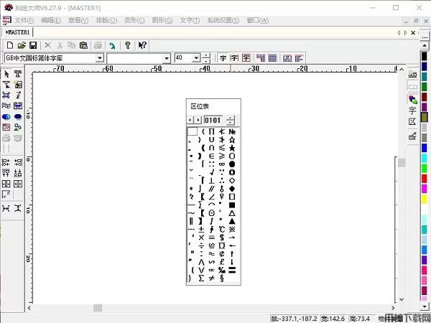Pick the dark green color swatch
The width and height of the screenshot is (431, 323).
[x=425, y=87]
